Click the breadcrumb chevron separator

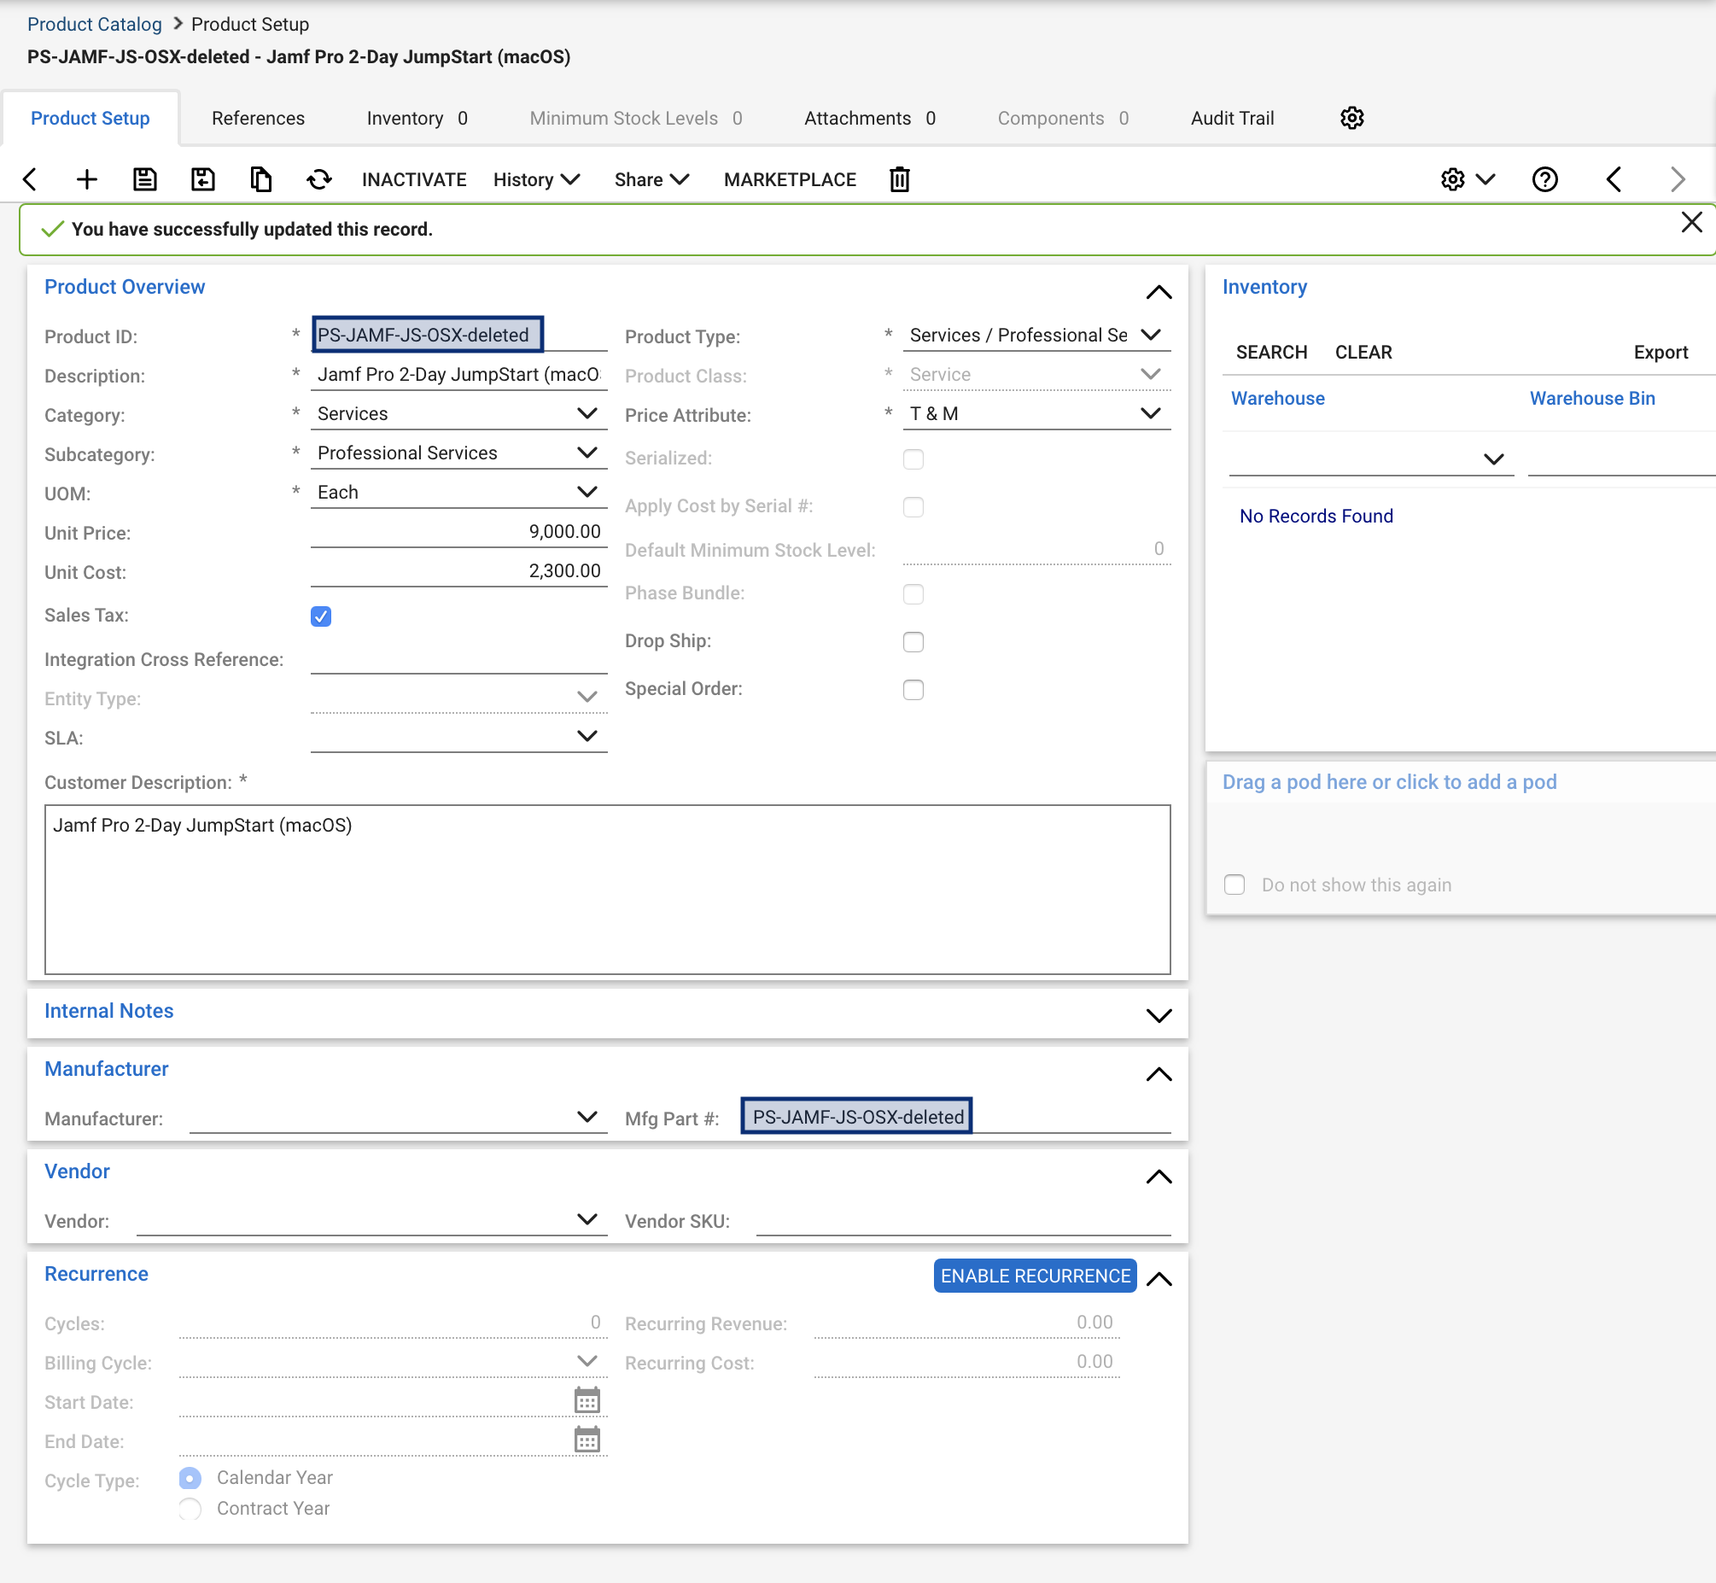tap(178, 23)
